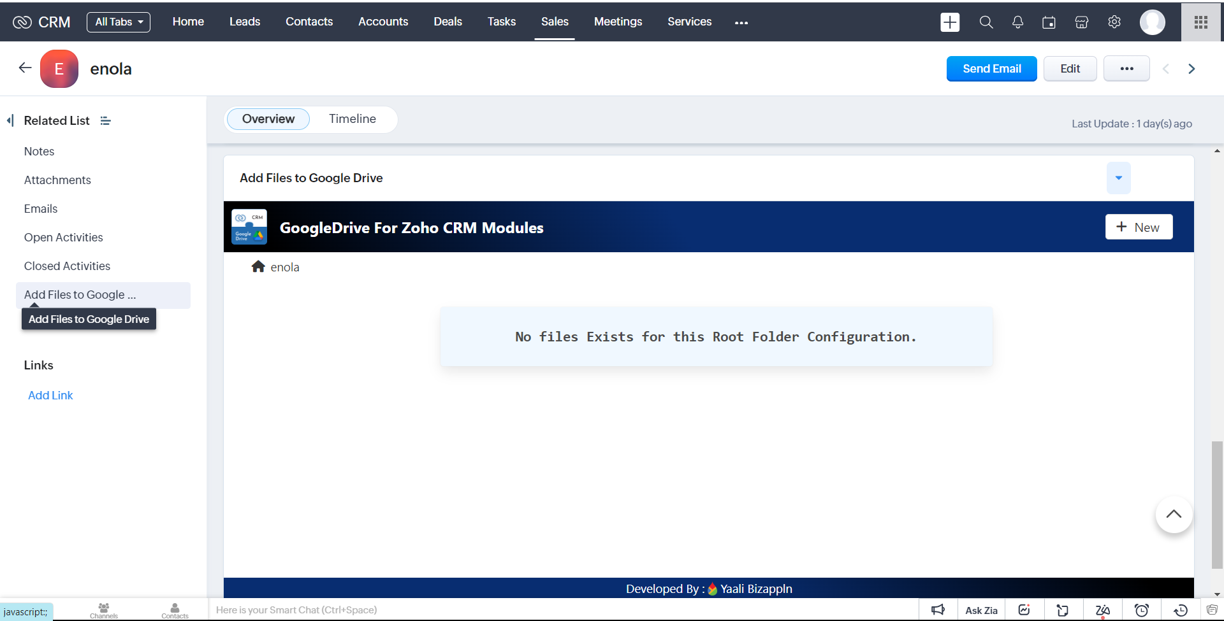The image size is (1224, 621).
Task: Open notifications bell icon
Action: 1017,22
